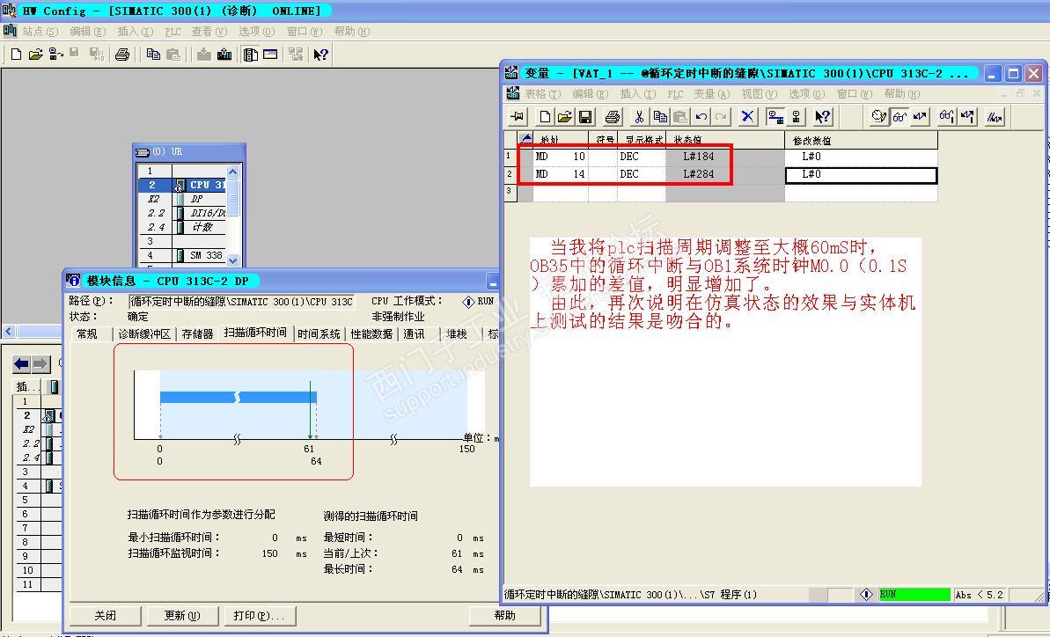The height and width of the screenshot is (637, 1050).
Task: Click back arrow in HW Config detail pane
Action: coord(21,364)
